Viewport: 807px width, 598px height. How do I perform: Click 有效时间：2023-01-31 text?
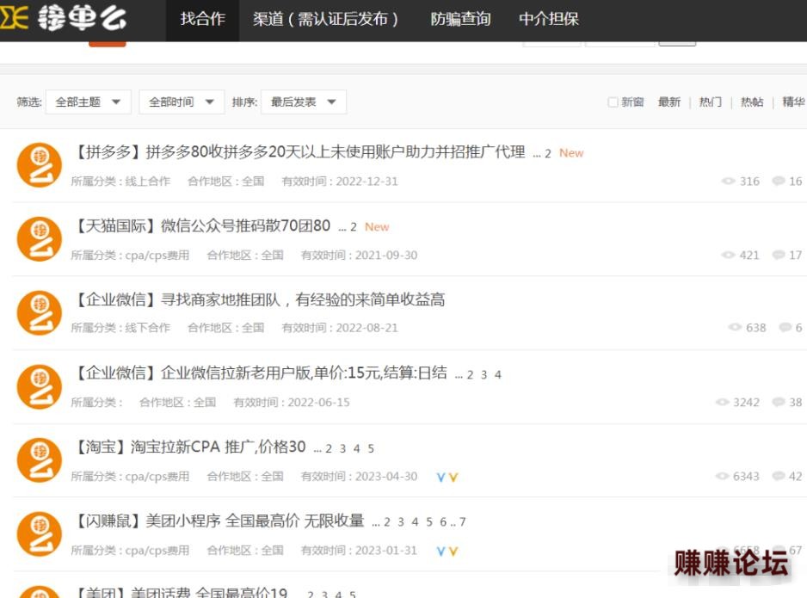pos(360,551)
